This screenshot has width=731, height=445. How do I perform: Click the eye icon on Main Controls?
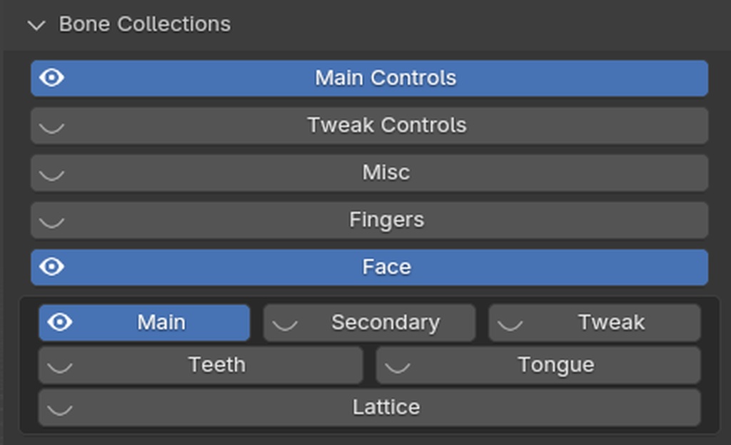tap(51, 78)
